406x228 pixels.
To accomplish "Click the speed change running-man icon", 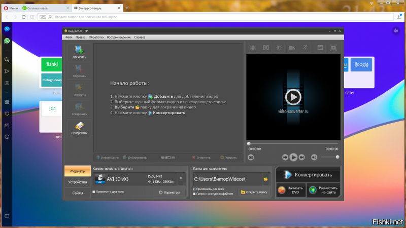I will point(304,48).
